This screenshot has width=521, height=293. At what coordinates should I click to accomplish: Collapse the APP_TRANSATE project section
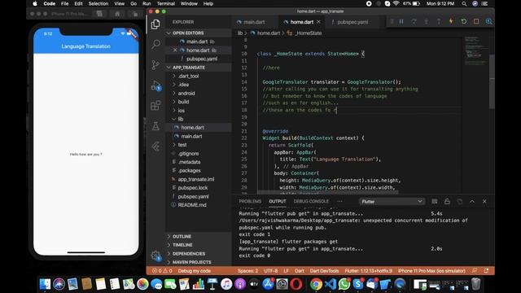pos(198,68)
